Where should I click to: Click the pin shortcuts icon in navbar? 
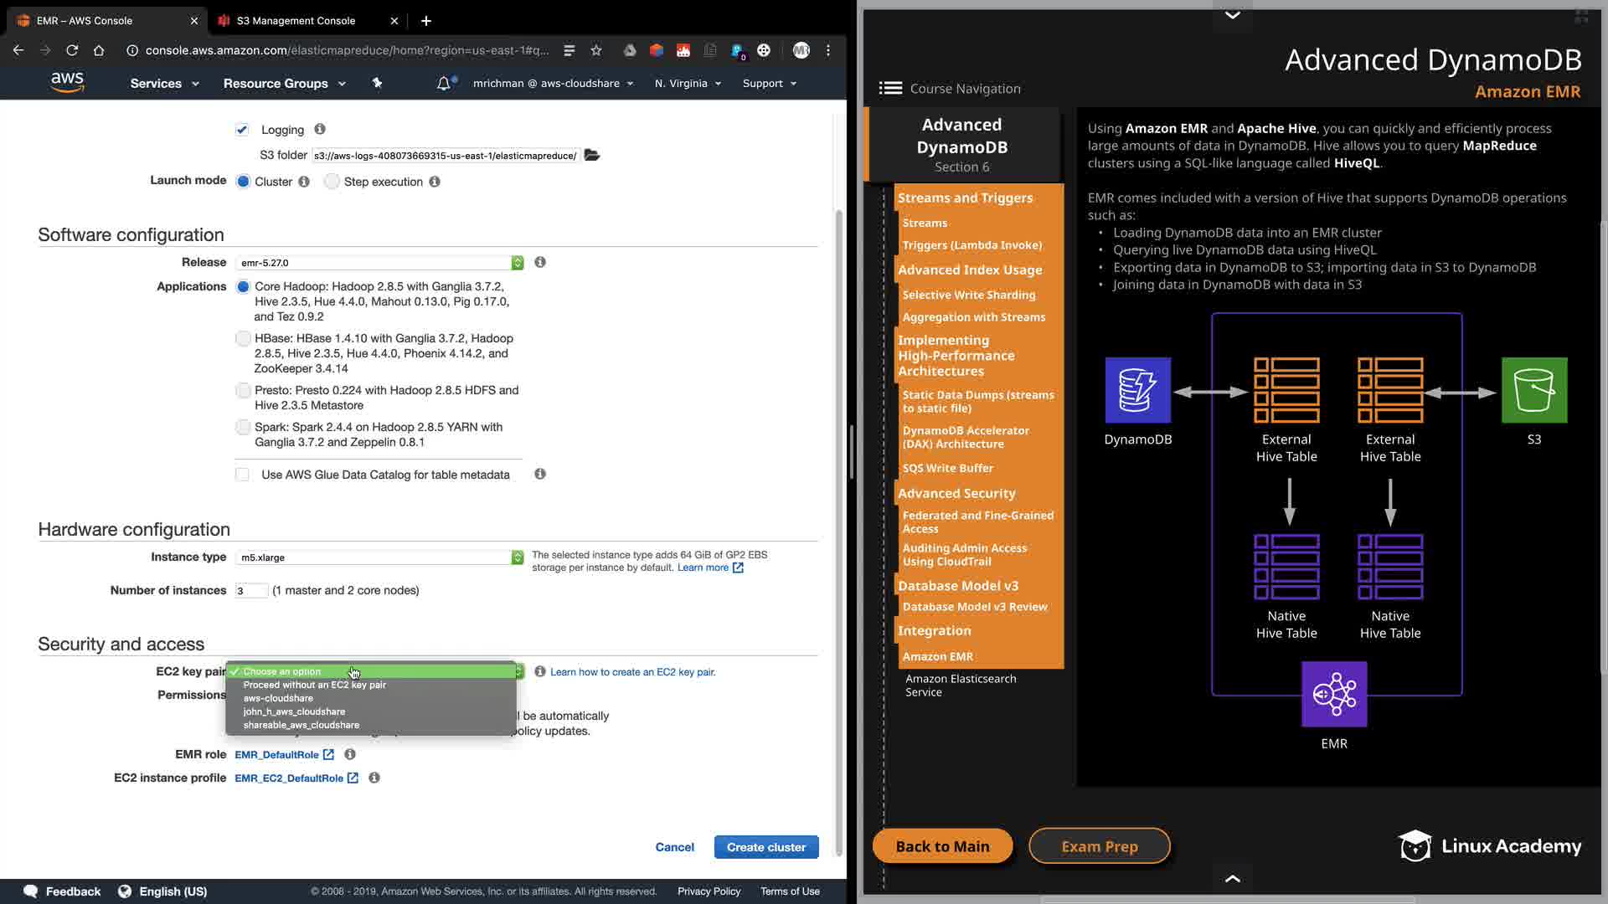point(377,83)
